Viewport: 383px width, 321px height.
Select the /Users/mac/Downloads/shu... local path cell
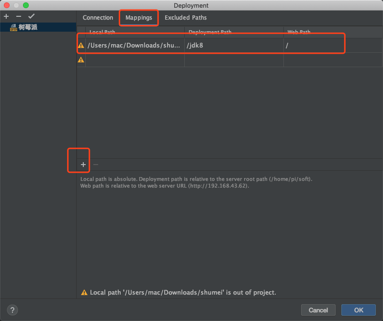(x=135, y=45)
